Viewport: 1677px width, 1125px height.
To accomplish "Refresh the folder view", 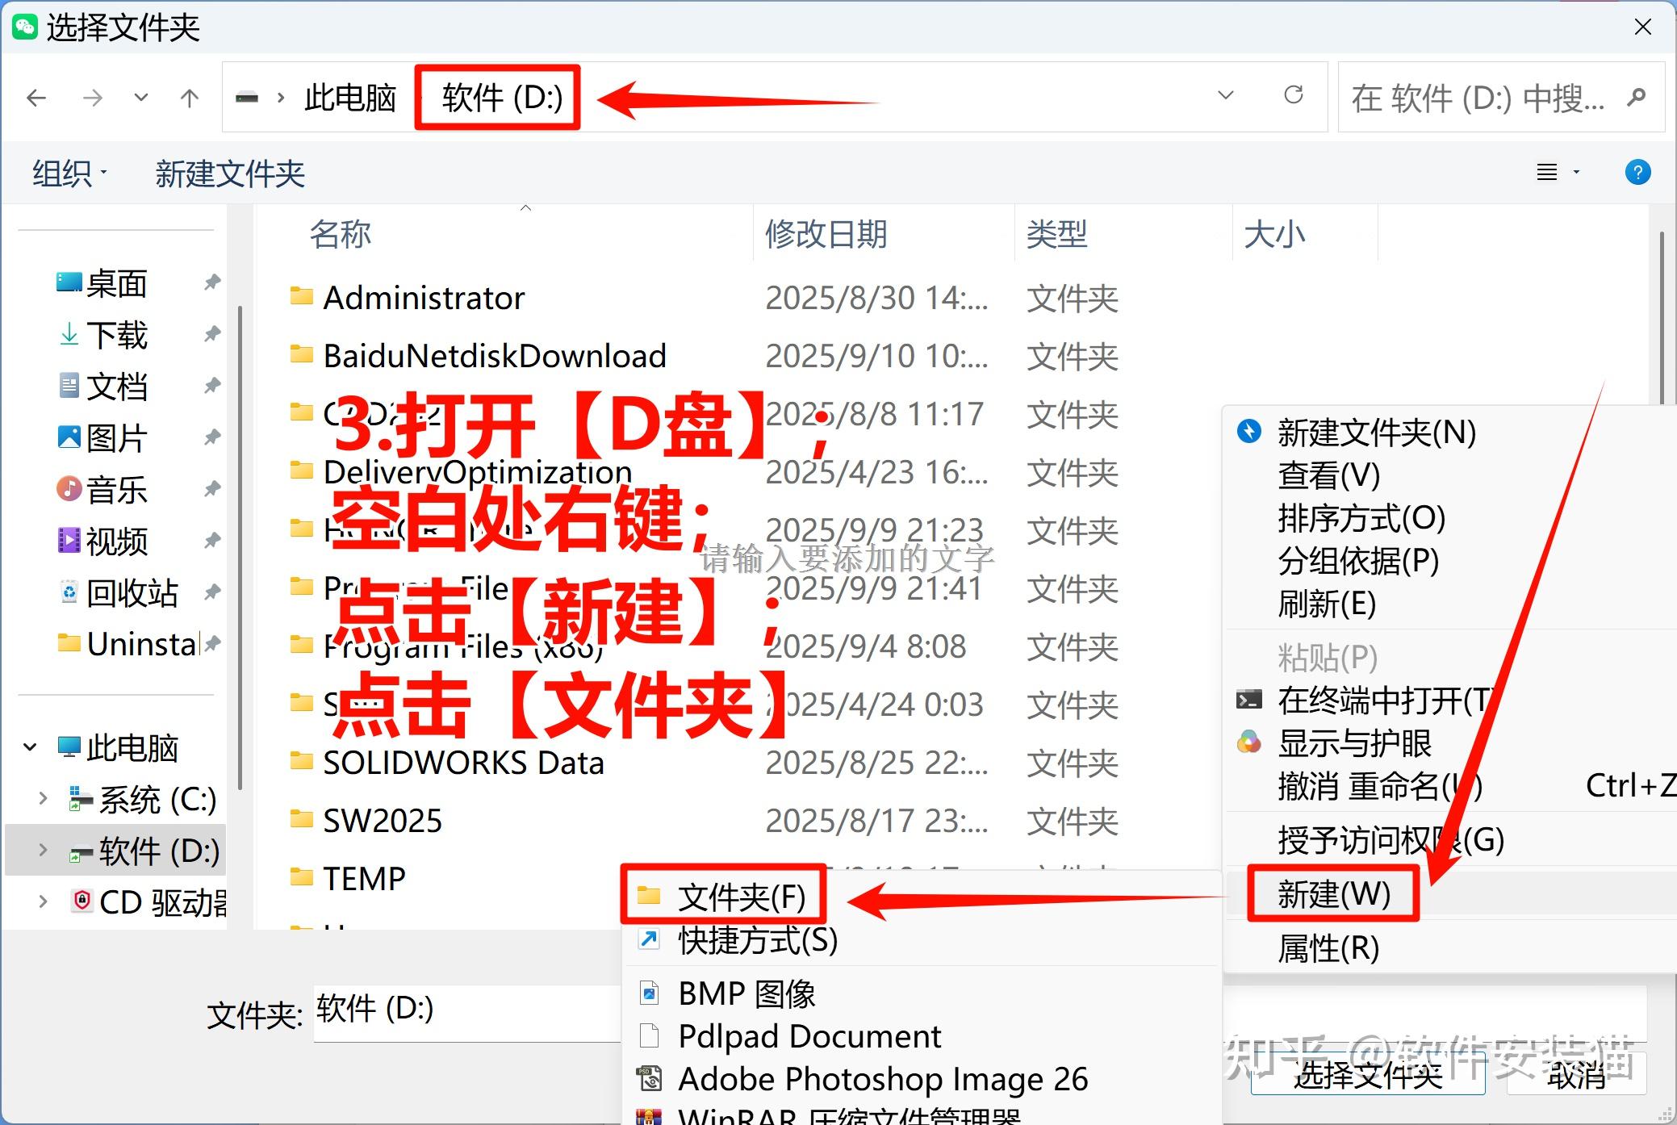I will coord(1294,95).
